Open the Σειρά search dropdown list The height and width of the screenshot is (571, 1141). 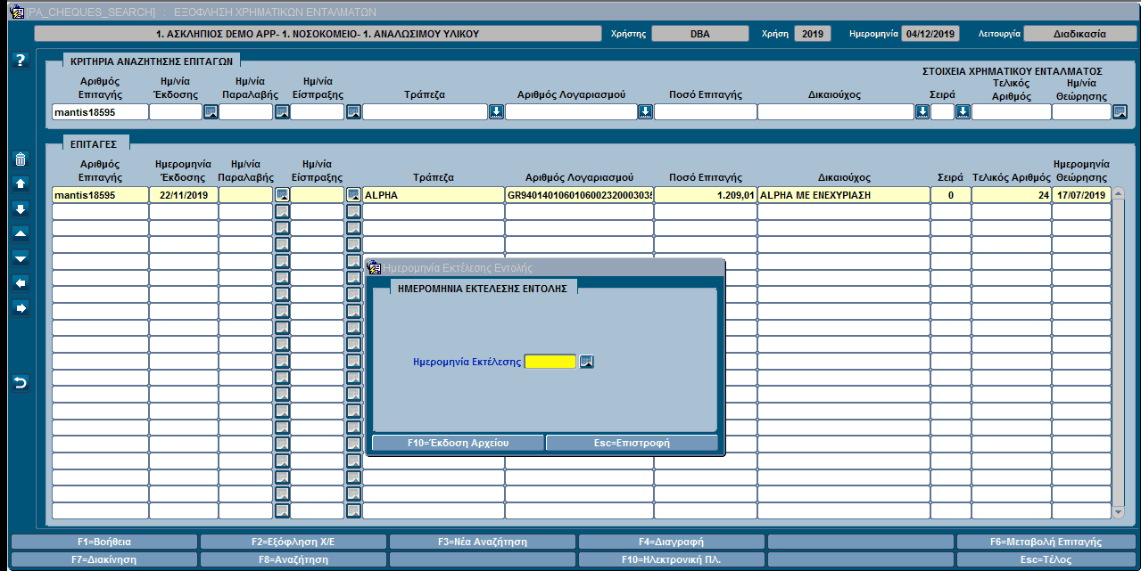963,112
